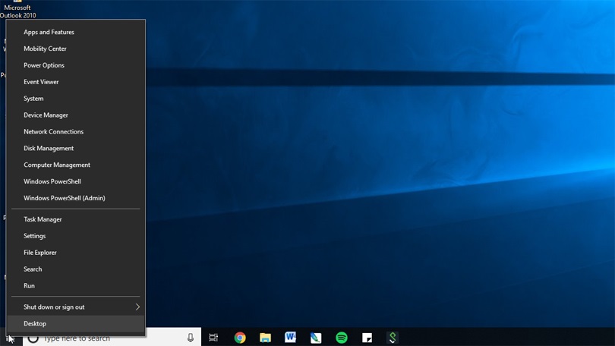The image size is (615, 346).
Task: Open the feather pen app in taskbar
Action: 316,338
